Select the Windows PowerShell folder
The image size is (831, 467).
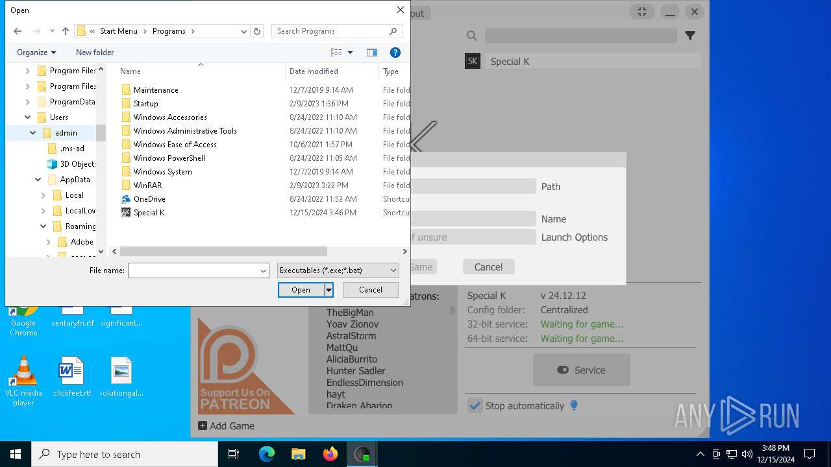pos(169,158)
